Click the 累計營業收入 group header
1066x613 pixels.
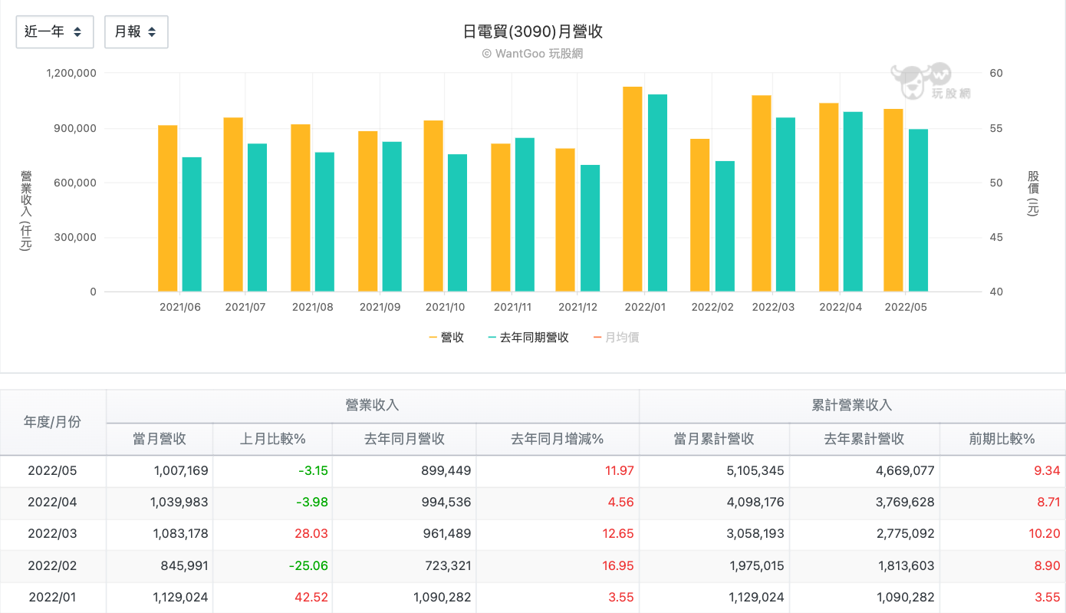pos(852,406)
